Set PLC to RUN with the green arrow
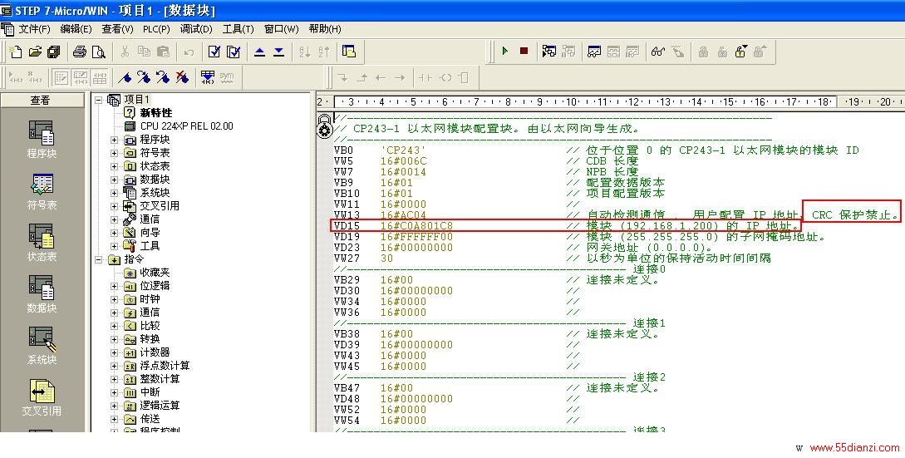Screen dimensions: 905x458 point(505,52)
